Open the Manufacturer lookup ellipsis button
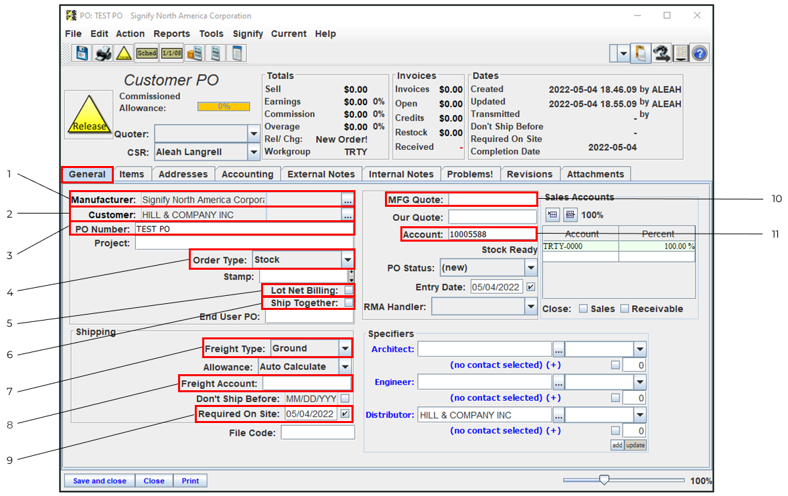This screenshot has height=496, width=788. [347, 200]
